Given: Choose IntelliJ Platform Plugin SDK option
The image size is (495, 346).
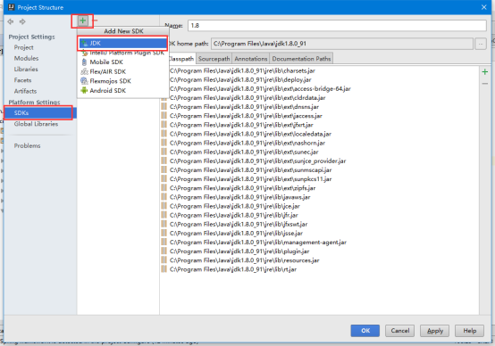Looking at the screenshot, I should pos(123,53).
